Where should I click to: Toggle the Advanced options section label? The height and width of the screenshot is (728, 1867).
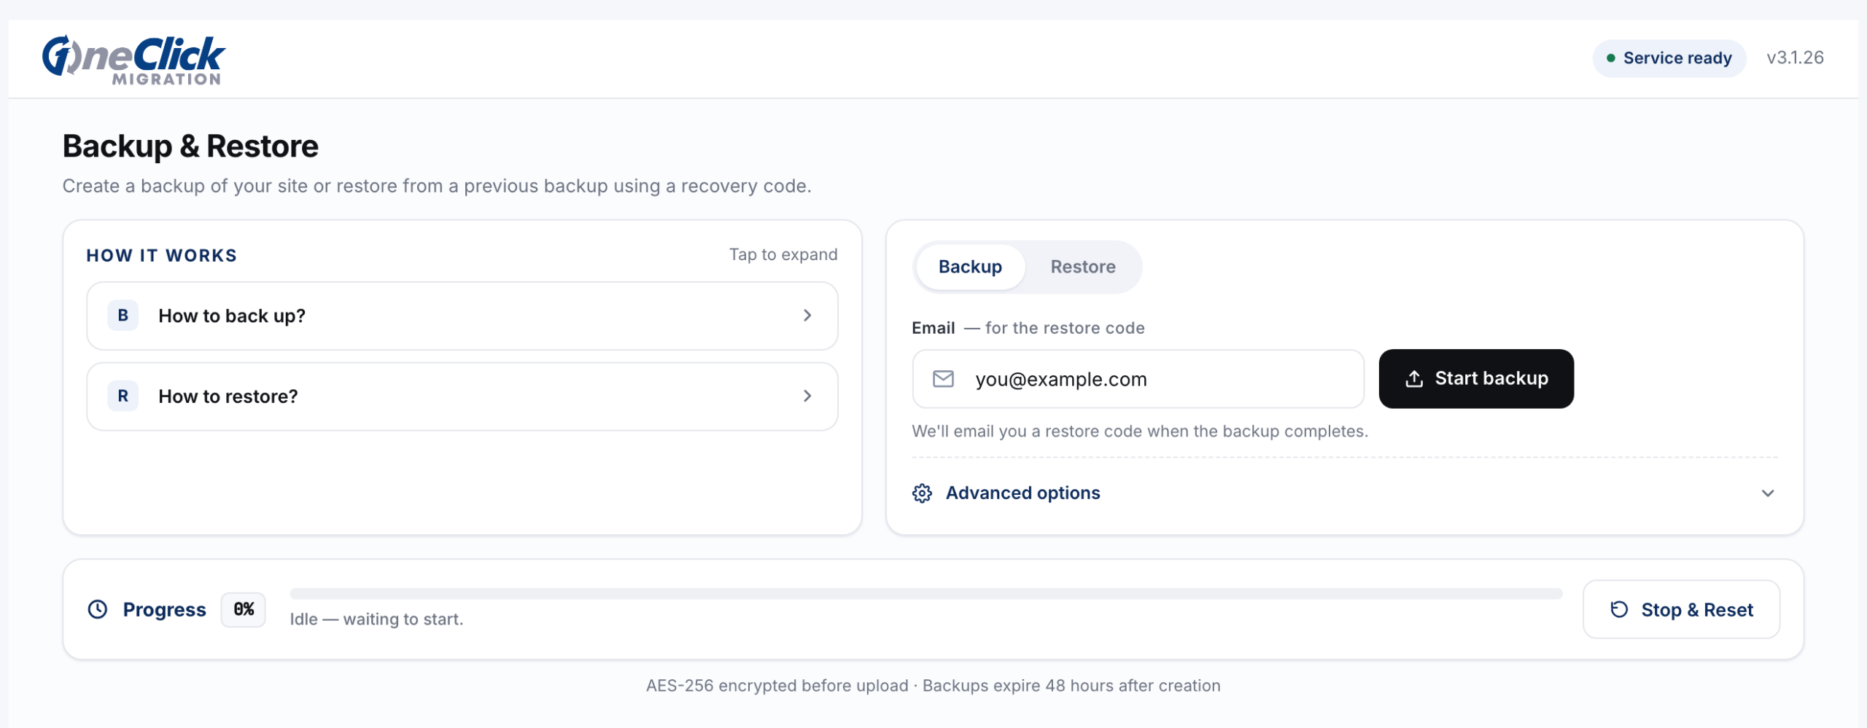pos(1022,493)
